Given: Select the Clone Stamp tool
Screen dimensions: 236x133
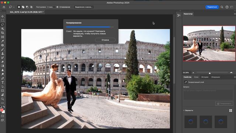Looking at the screenshot, I should point(3,53).
